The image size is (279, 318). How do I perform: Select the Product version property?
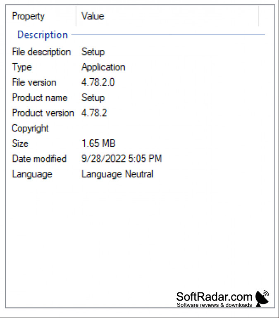point(43,113)
